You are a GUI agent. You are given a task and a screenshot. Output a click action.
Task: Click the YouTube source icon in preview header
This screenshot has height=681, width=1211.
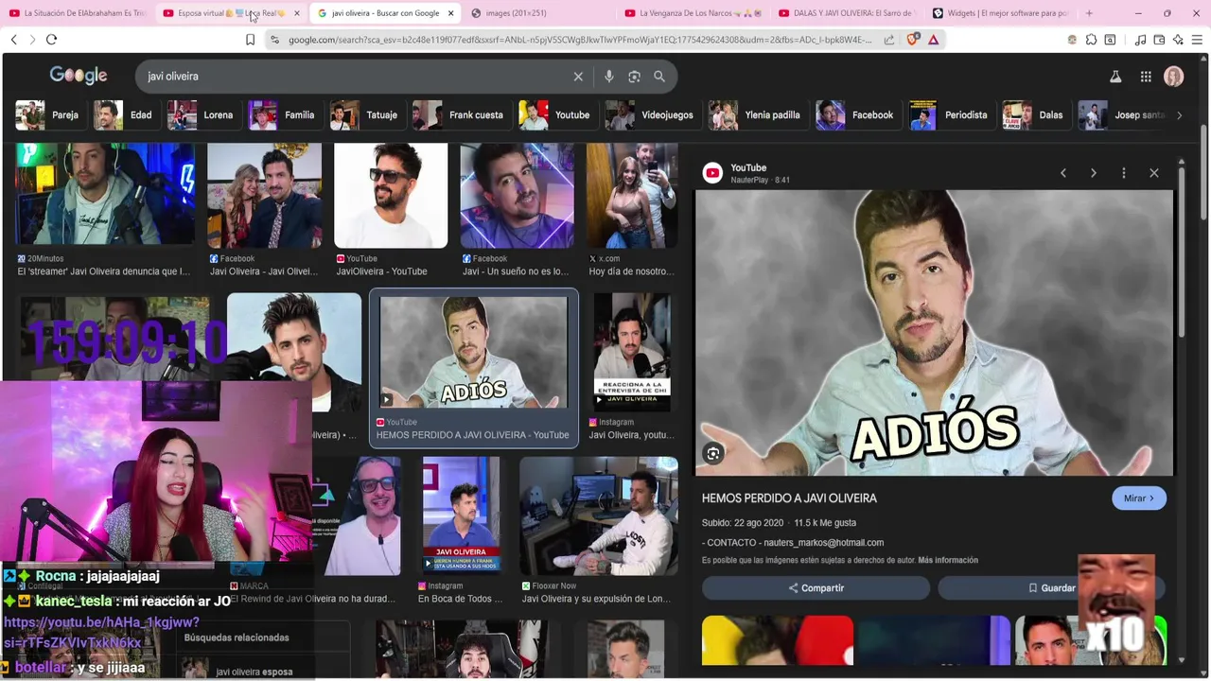coord(712,172)
